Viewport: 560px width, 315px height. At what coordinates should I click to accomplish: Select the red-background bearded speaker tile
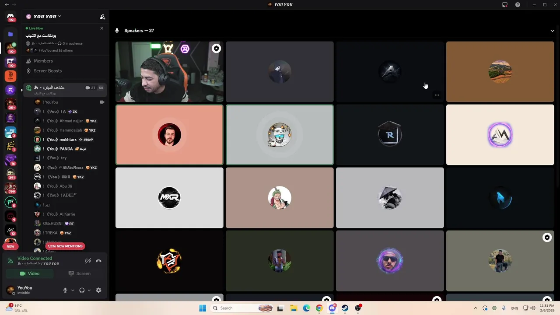click(x=169, y=135)
